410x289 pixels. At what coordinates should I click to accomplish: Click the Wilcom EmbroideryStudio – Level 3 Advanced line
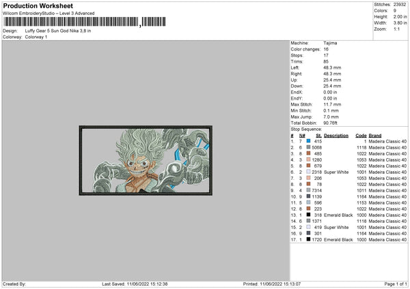(x=49, y=14)
